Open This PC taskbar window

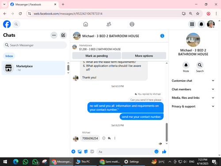85,162
